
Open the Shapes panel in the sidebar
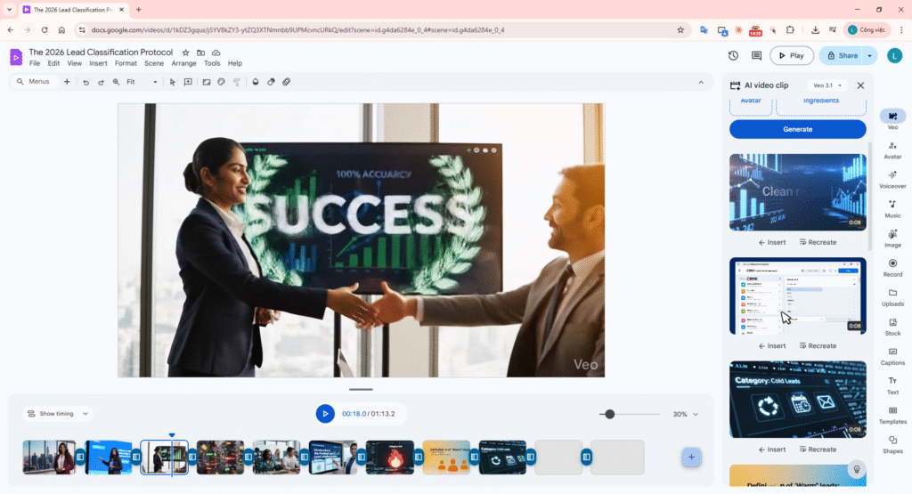point(892,443)
